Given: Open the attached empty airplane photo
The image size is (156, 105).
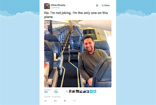Looking at the screenshot, I should point(78,53).
